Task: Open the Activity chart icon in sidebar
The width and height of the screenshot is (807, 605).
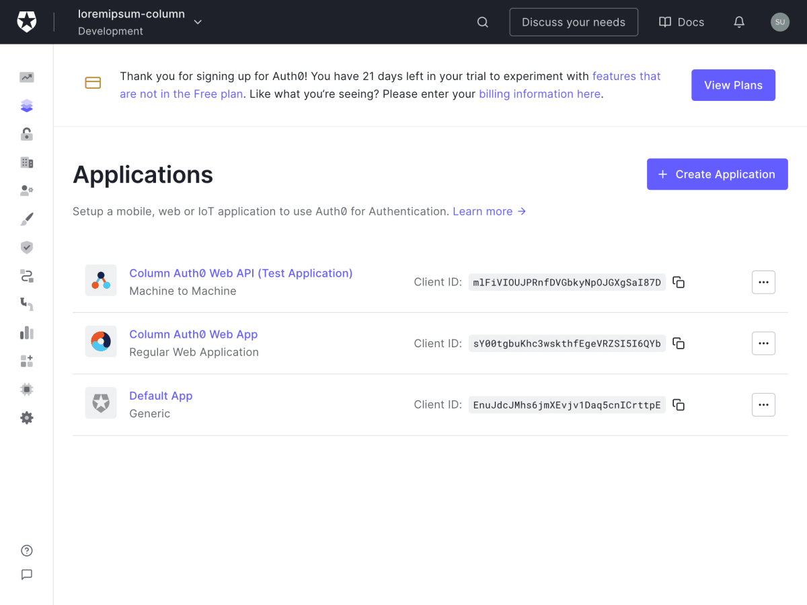Action: coord(27,77)
